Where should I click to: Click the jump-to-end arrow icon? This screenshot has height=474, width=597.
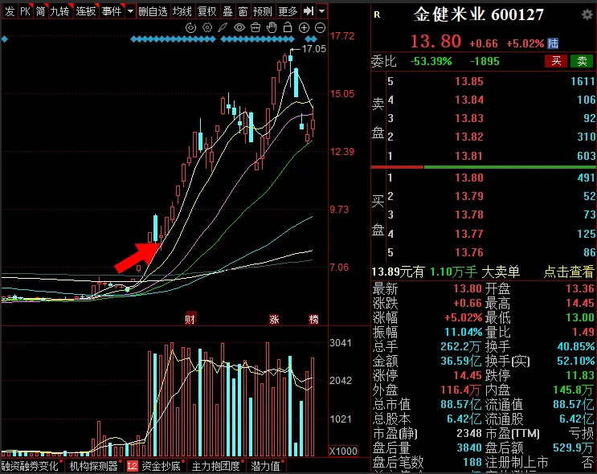[x=309, y=11]
